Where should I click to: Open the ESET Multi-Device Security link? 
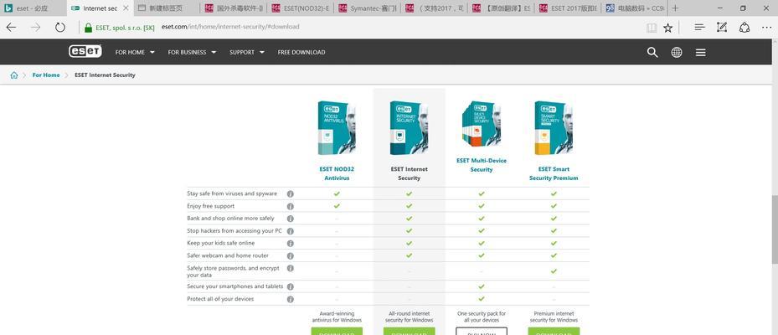482,165
